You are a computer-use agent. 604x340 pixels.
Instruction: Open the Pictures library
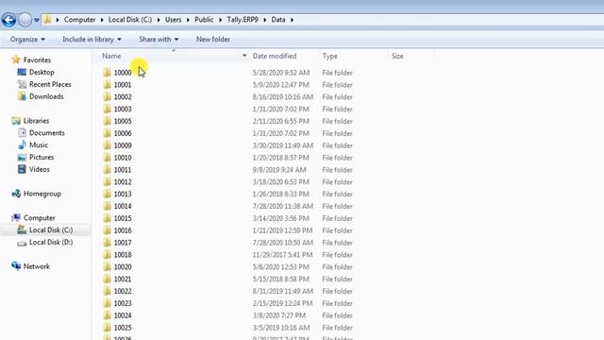click(42, 158)
